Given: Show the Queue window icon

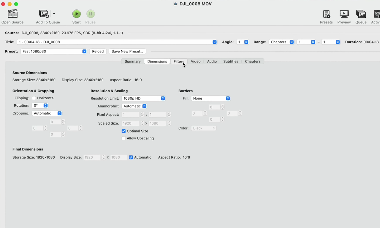Looking at the screenshot, I should (x=361, y=14).
